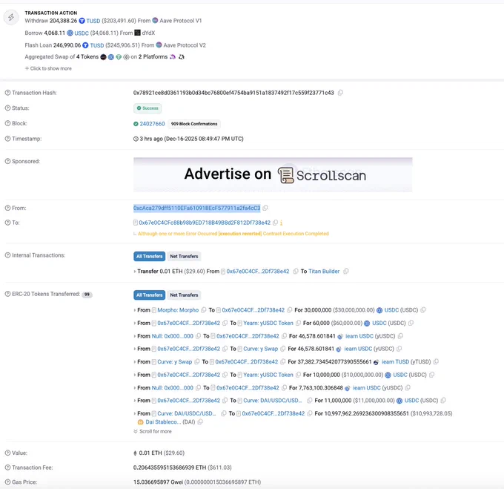Click the orange info icon beside To address
504x489 pixels.
click(281, 223)
